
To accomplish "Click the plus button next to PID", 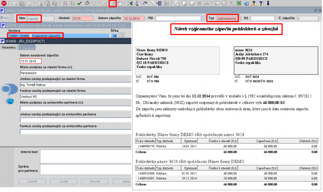I will point(204,19).
